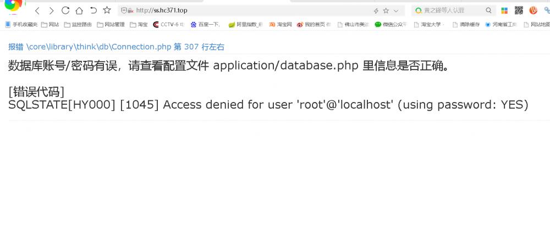Viewport: 550px width, 232px height.
Task: Click the 360 browser logo icon
Action: (13, 6)
